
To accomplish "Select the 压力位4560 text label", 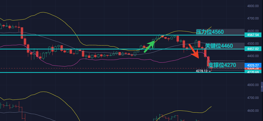I will (x=210, y=32).
